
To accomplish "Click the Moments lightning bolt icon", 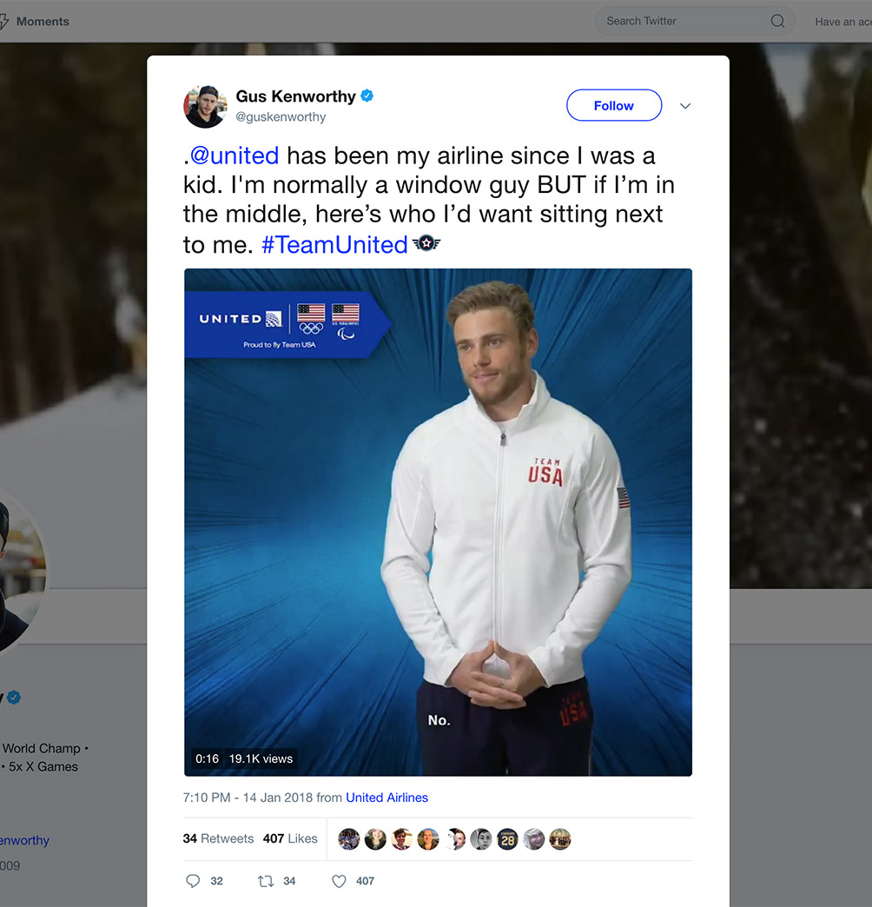I will [4, 22].
